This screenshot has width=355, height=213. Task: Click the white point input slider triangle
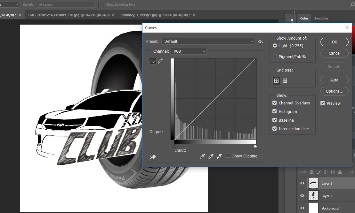click(x=255, y=146)
